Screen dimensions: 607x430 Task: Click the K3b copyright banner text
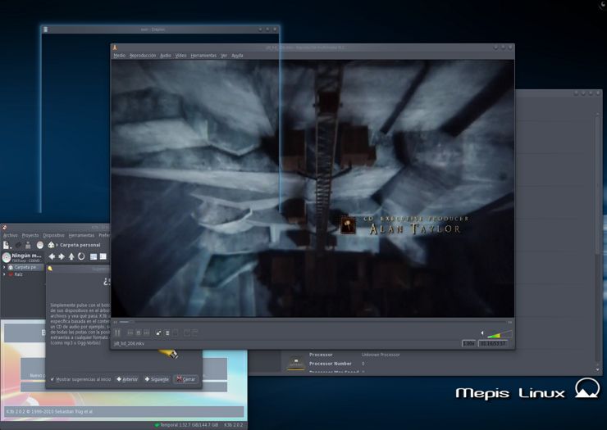tap(49, 411)
